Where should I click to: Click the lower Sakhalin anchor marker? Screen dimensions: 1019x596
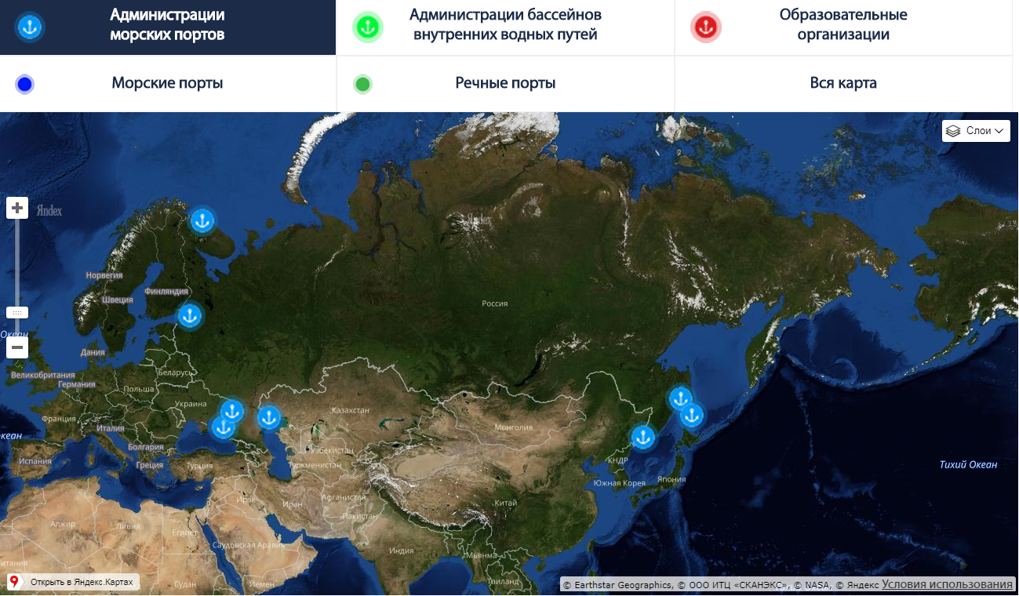(691, 415)
